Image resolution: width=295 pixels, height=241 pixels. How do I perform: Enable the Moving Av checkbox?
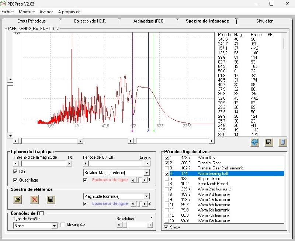click(x=63, y=225)
